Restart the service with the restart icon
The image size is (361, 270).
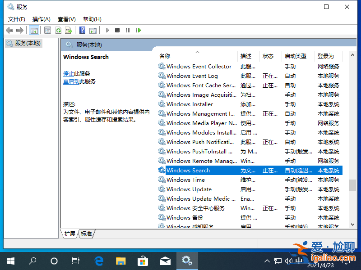pos(139,30)
